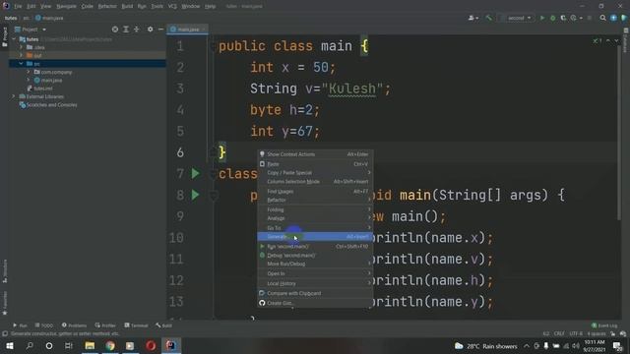Viewport: 630px width, 354px height.
Task: Toggle the fold marker on line 1
Action: tap(214, 46)
